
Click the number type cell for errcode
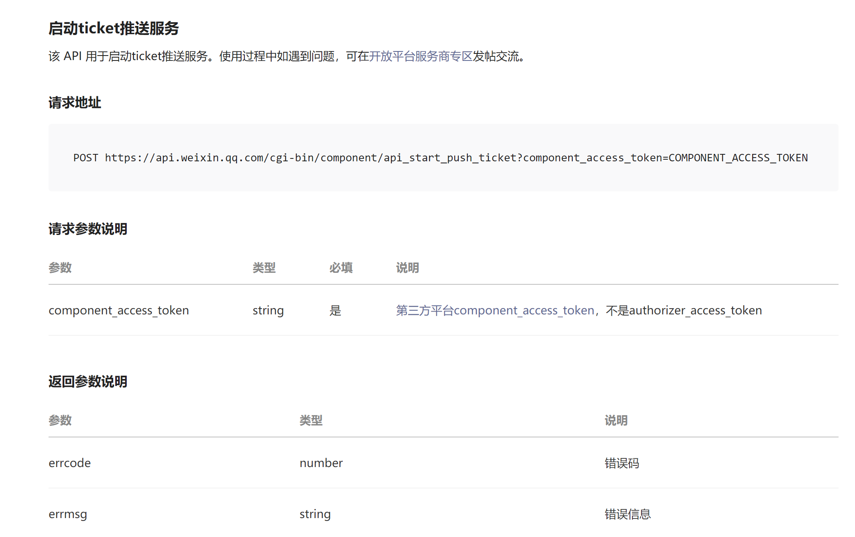[321, 463]
